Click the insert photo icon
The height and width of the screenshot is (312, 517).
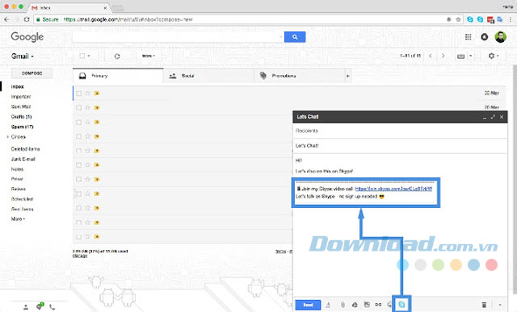tap(367, 305)
